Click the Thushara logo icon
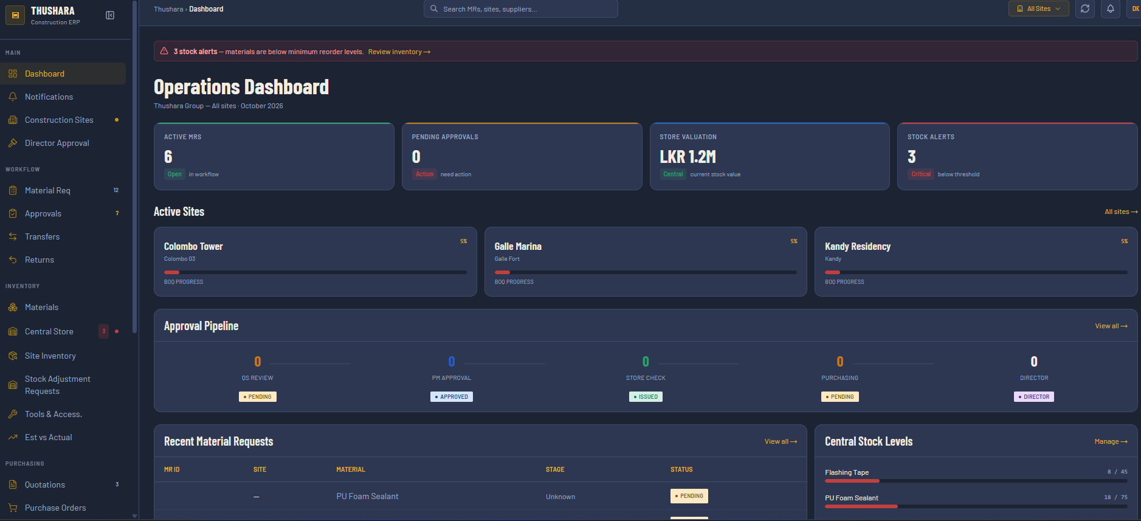The image size is (1141, 521). click(x=15, y=15)
